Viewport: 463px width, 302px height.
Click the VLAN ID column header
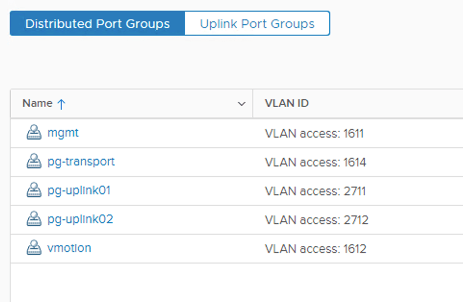[x=287, y=103]
